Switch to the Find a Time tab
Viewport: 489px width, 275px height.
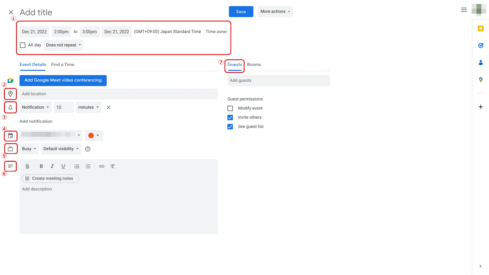click(63, 64)
